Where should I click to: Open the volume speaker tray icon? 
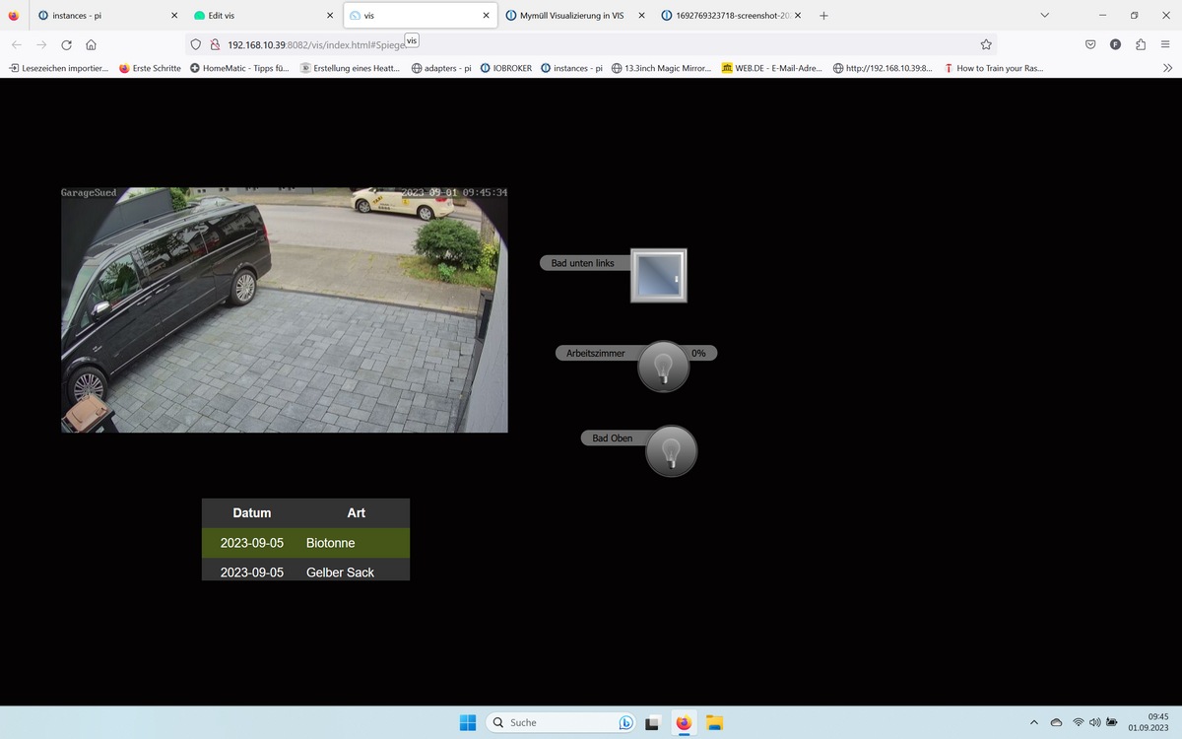pyautogui.click(x=1094, y=722)
